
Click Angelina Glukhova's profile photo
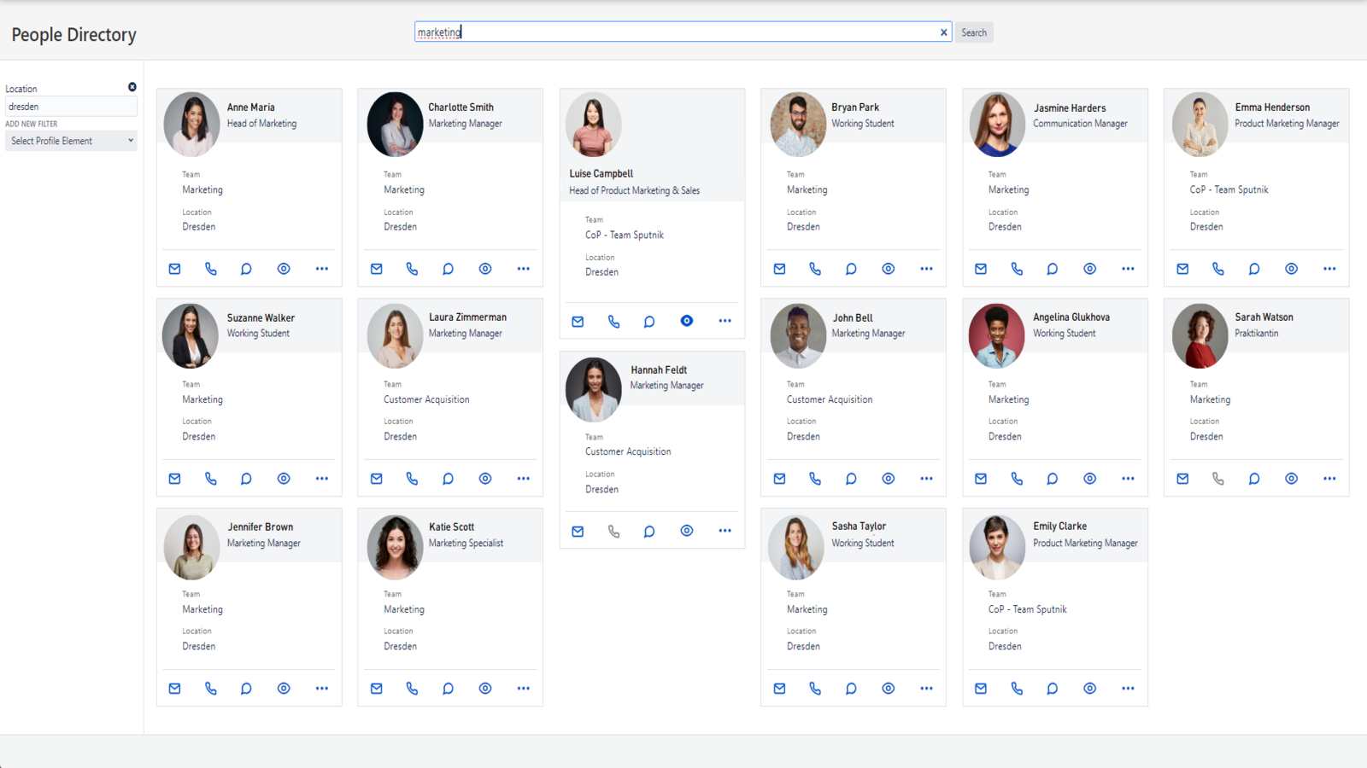point(996,335)
